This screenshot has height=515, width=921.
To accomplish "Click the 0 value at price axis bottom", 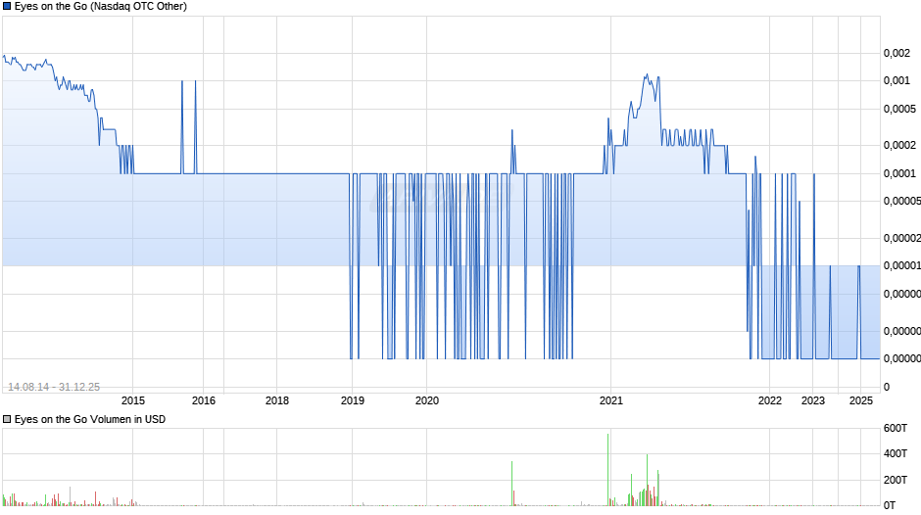I will coord(887,387).
